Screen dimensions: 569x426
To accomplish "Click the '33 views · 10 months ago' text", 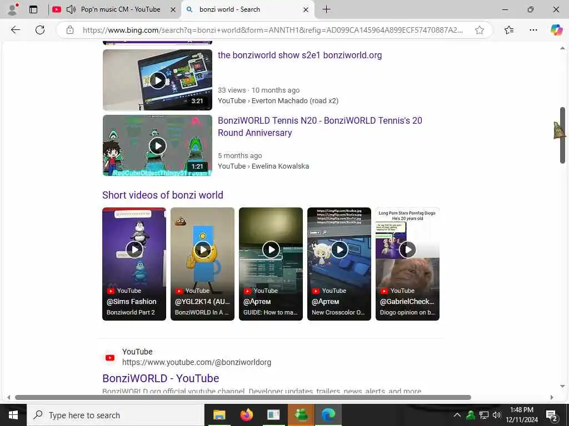I will [259, 90].
